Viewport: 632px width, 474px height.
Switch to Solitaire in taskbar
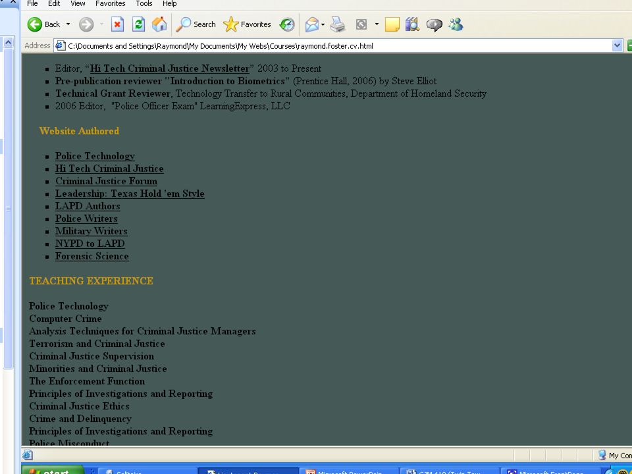coord(147,471)
